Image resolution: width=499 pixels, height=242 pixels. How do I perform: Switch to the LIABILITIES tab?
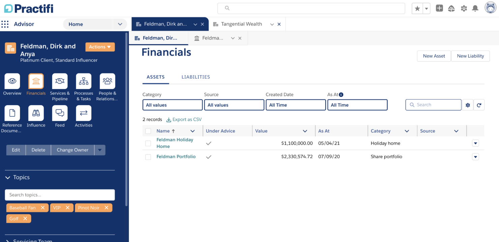pos(196,77)
